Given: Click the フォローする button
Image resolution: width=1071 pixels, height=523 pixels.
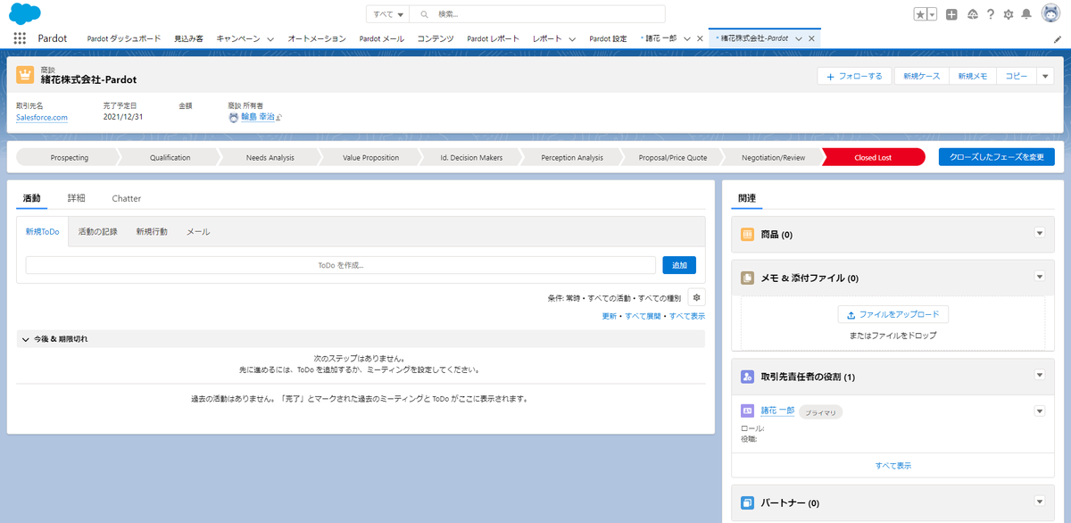Looking at the screenshot, I should point(855,77).
